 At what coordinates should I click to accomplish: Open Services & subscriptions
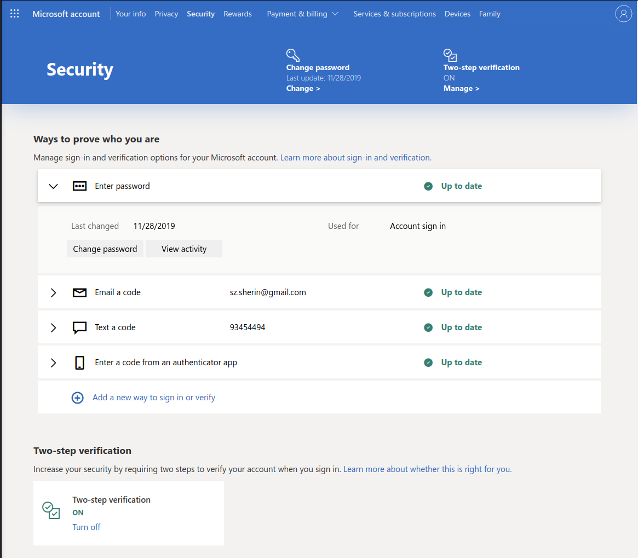tap(395, 14)
